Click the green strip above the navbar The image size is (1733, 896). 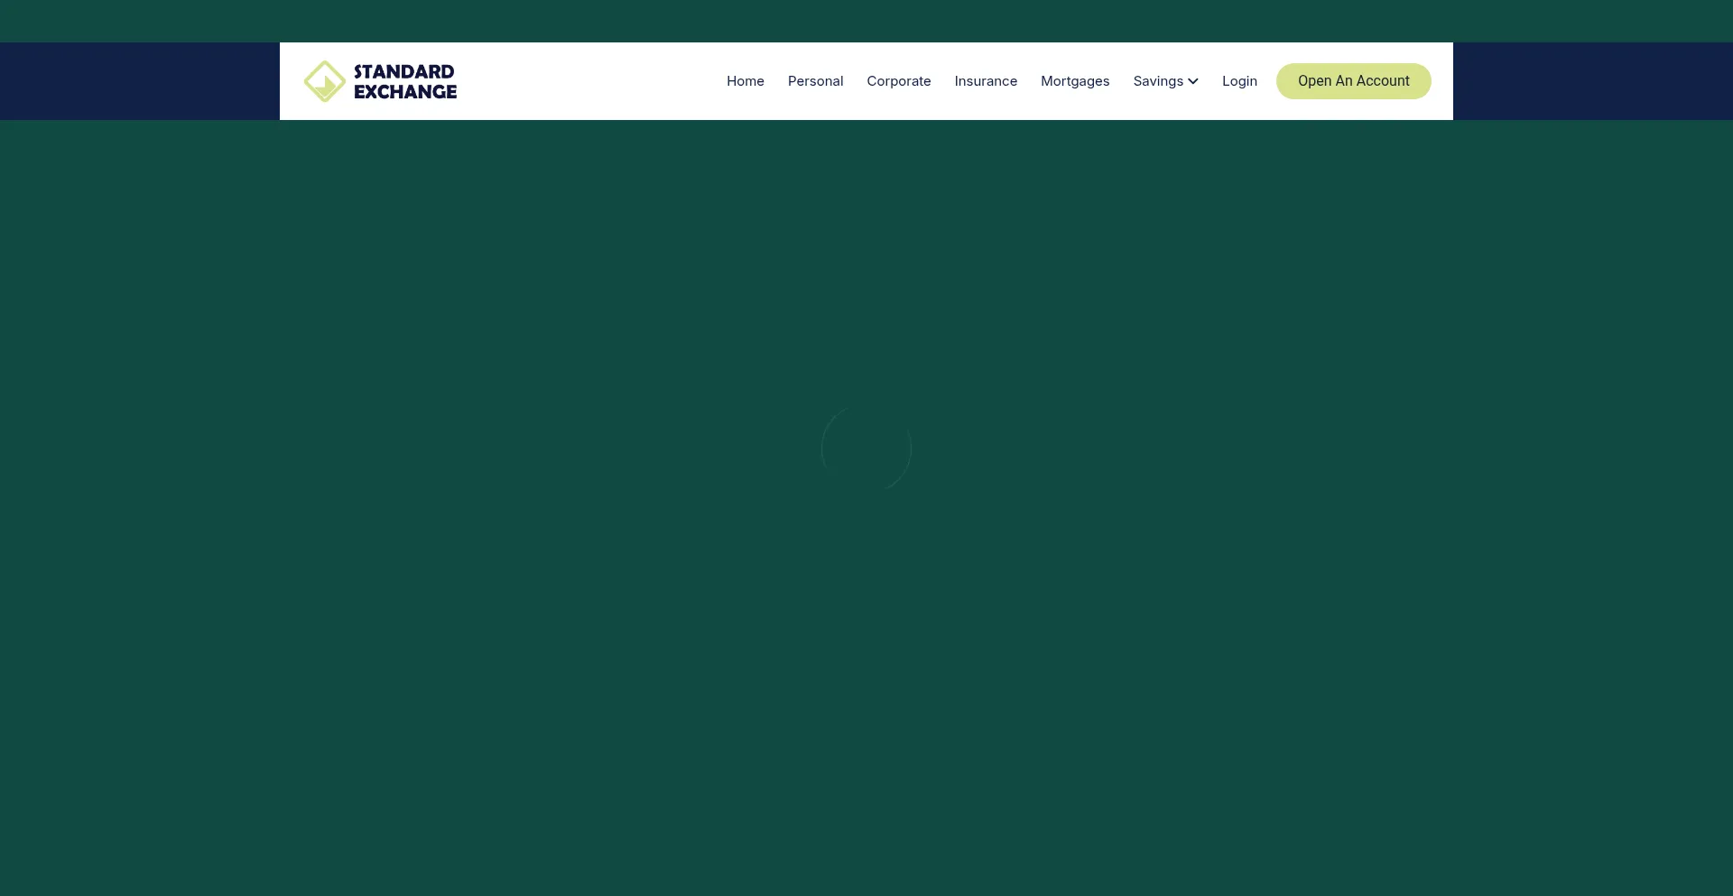(x=866, y=20)
